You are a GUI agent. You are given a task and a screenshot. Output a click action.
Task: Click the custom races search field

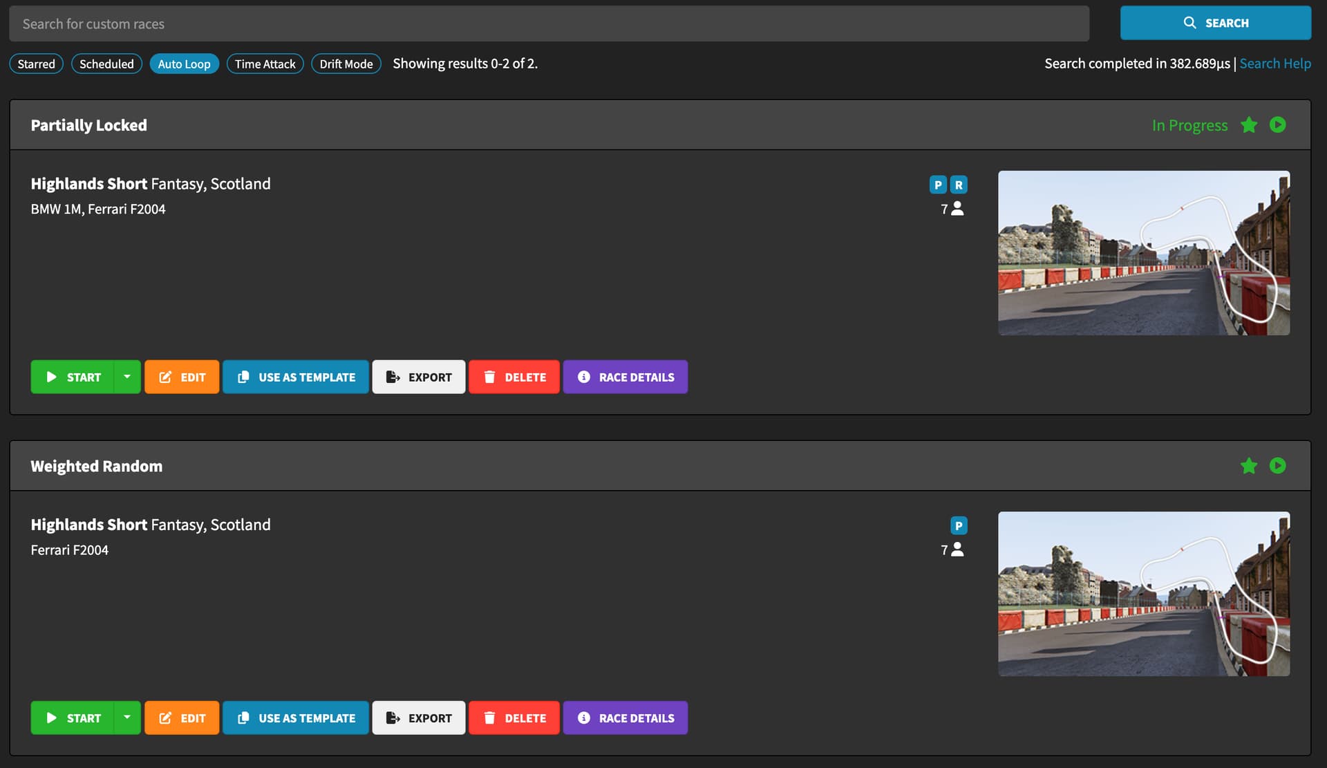coord(549,24)
